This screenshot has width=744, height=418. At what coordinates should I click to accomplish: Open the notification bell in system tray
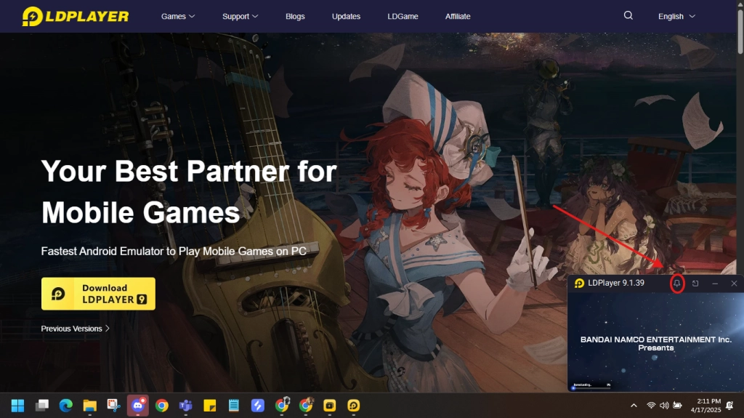point(729,405)
